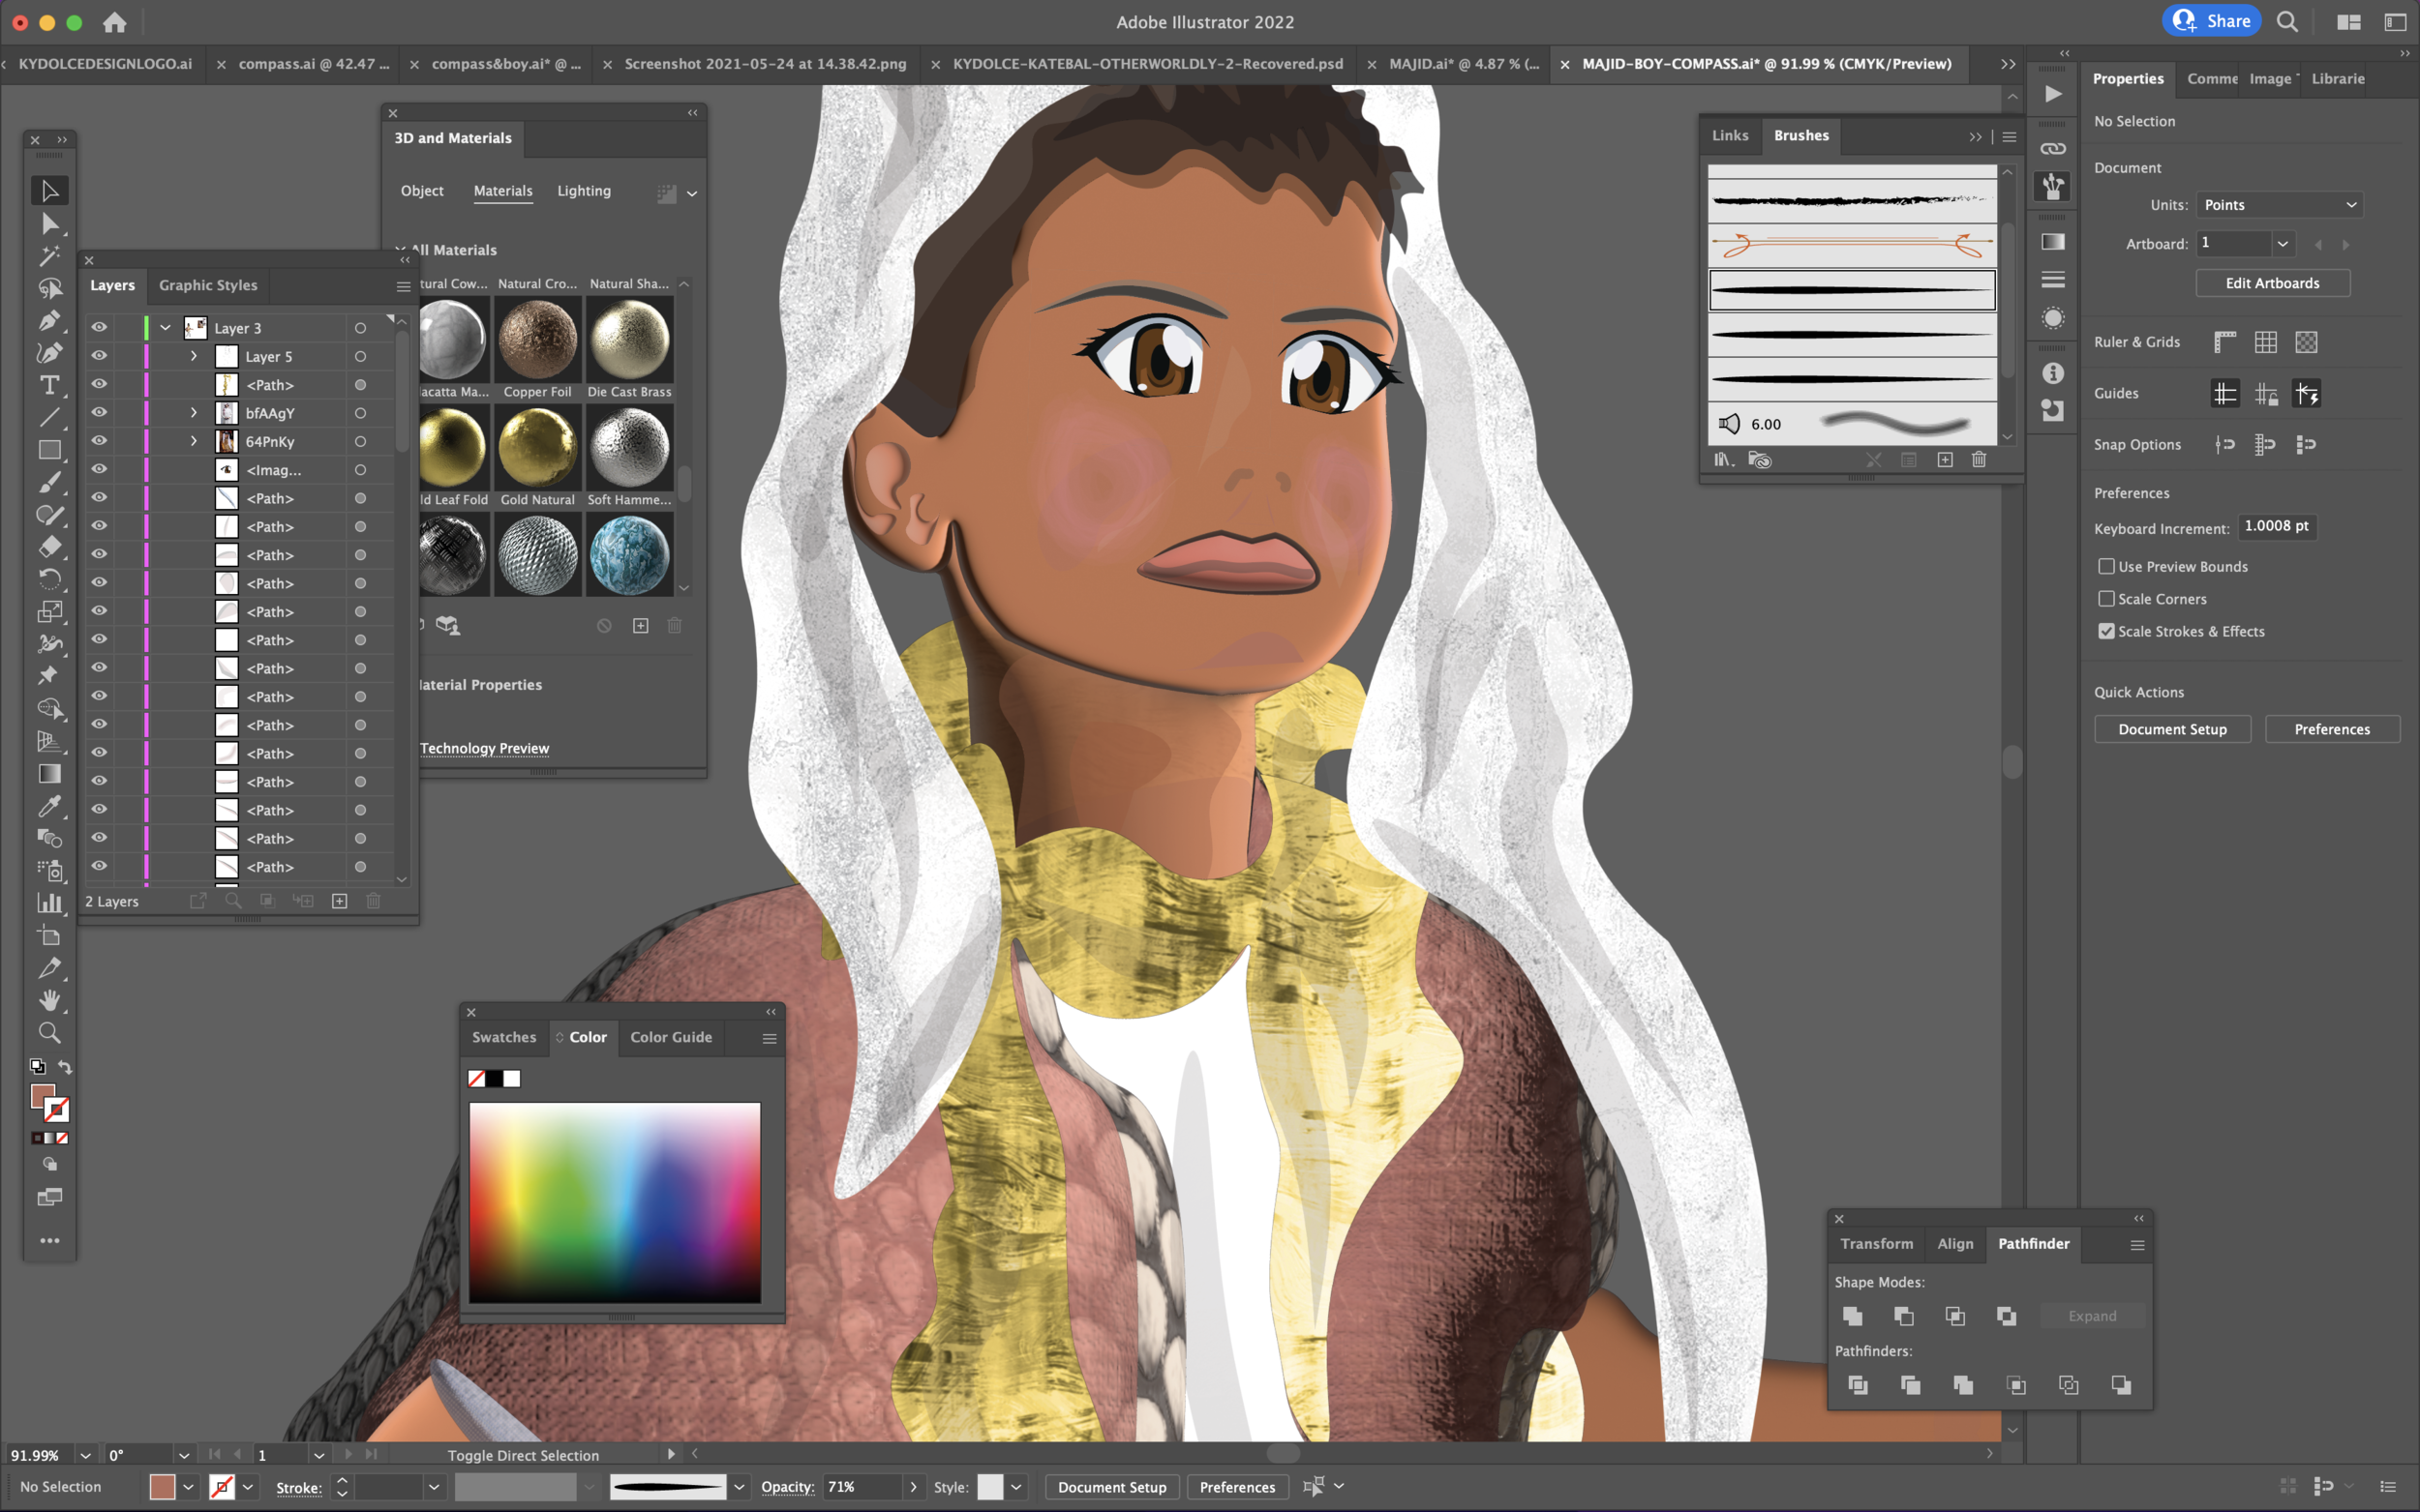Uncheck Scale Strokes & Effects
The image size is (2420, 1512).
(x=2105, y=631)
